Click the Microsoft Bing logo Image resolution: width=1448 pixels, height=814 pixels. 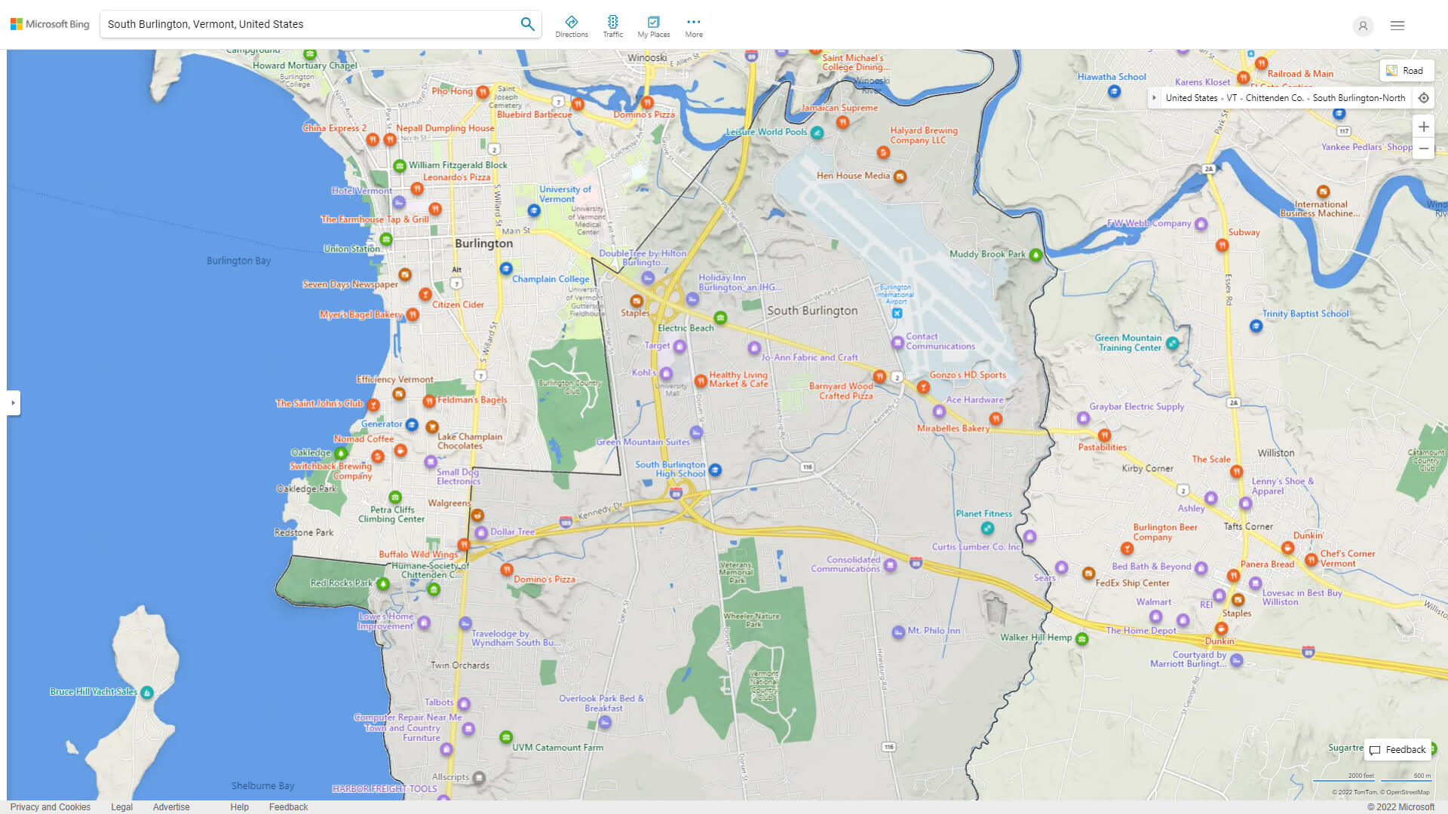pyautogui.click(x=50, y=24)
